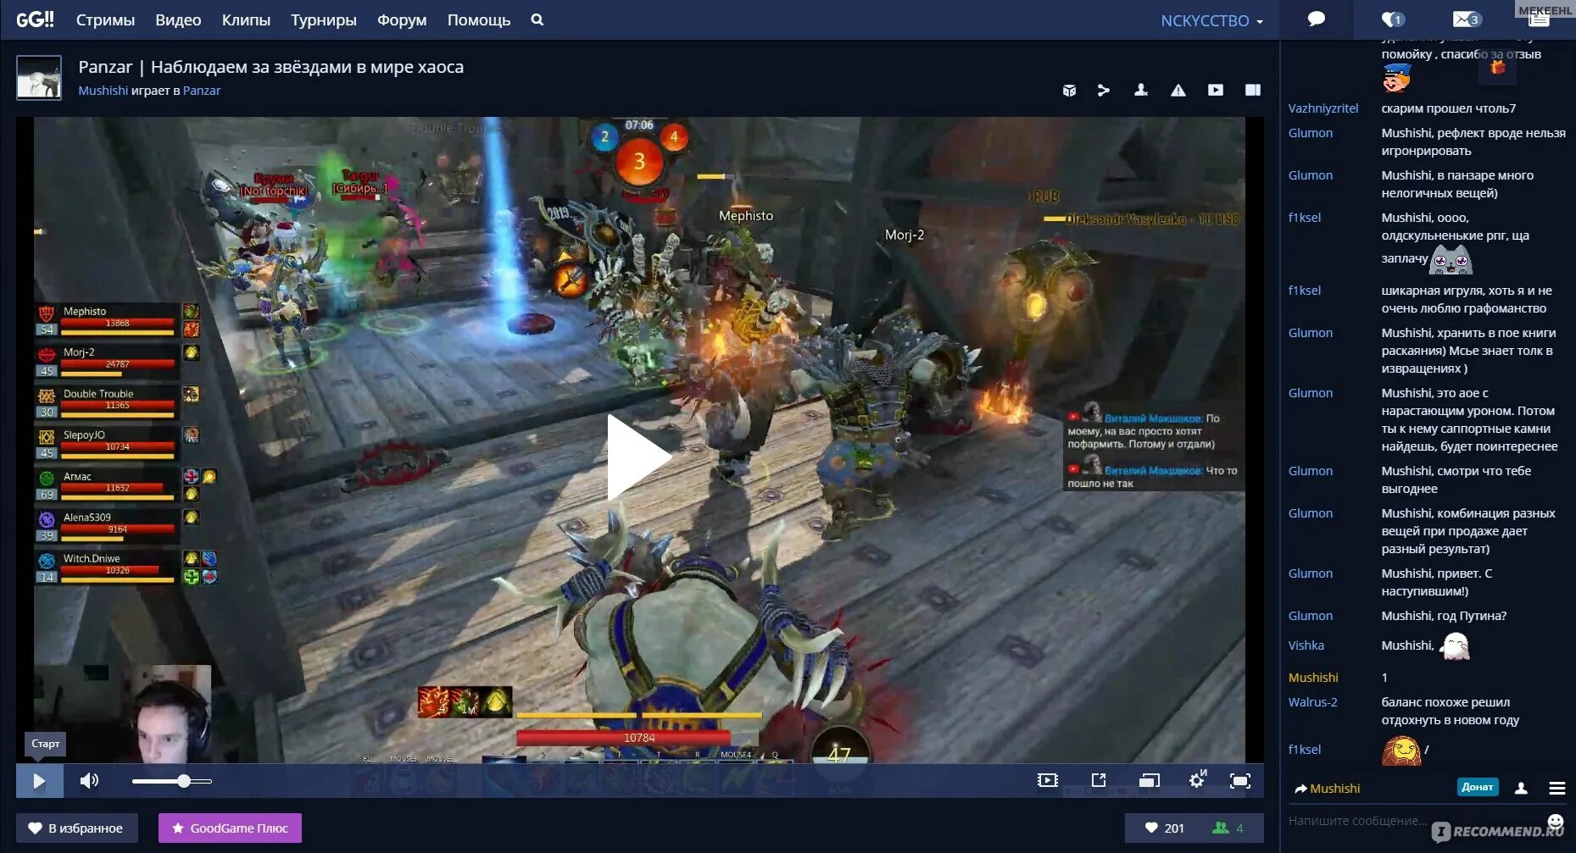1576x853 pixels.
Task: Mute the player volume speaker icon
Action: [x=89, y=780]
